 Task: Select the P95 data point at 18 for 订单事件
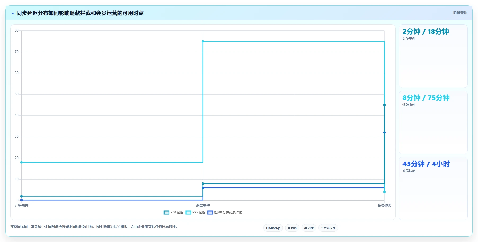pos(21,162)
